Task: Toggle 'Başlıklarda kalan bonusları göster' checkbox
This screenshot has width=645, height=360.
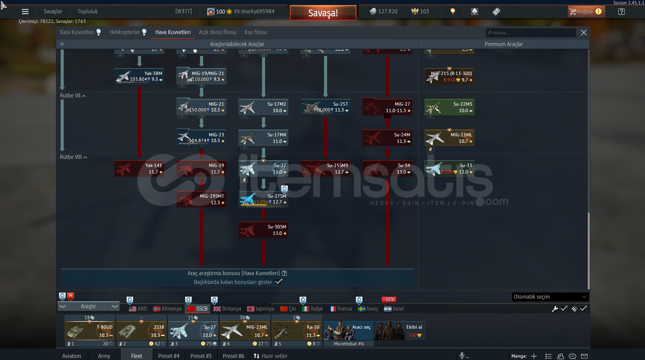Action: pyautogui.click(x=278, y=282)
